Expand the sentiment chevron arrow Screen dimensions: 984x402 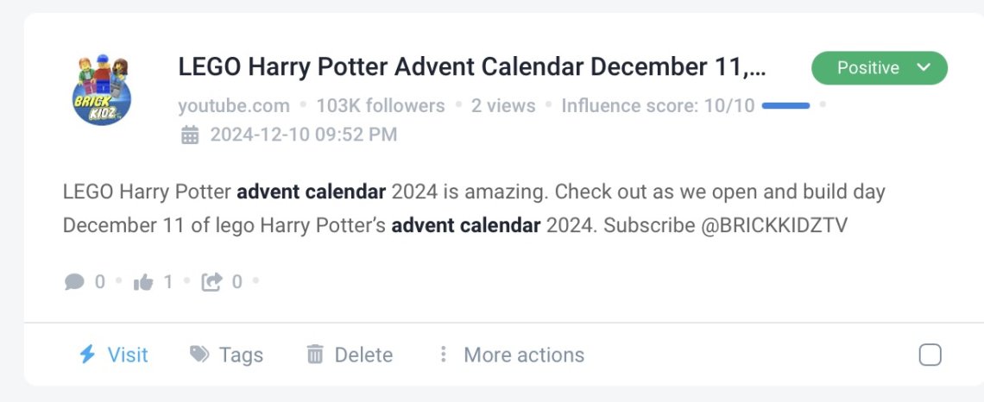[923, 67]
